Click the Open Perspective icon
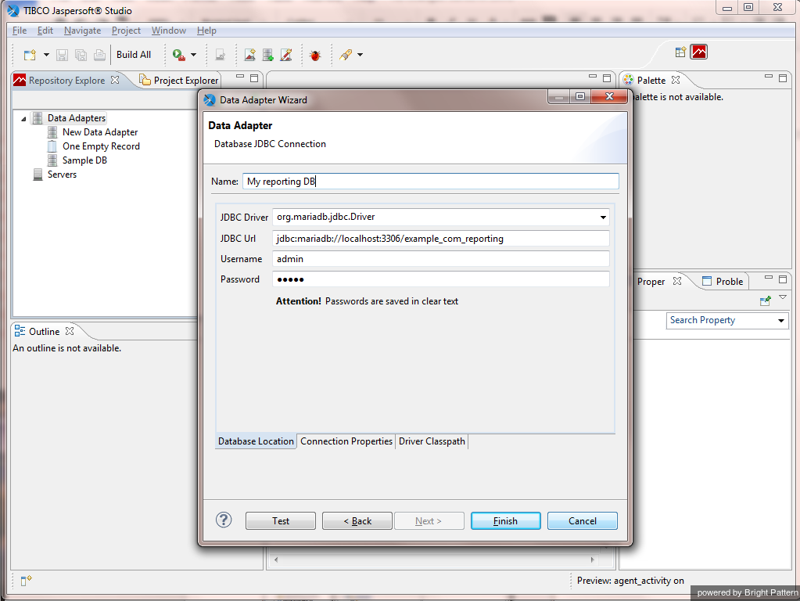Image resolution: width=800 pixels, height=601 pixels. [680, 52]
